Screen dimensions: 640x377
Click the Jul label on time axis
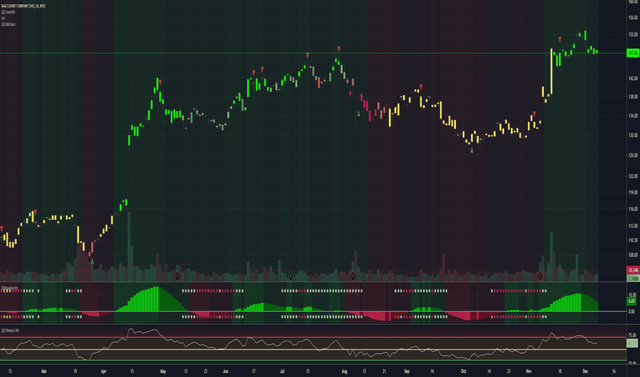coord(282,372)
